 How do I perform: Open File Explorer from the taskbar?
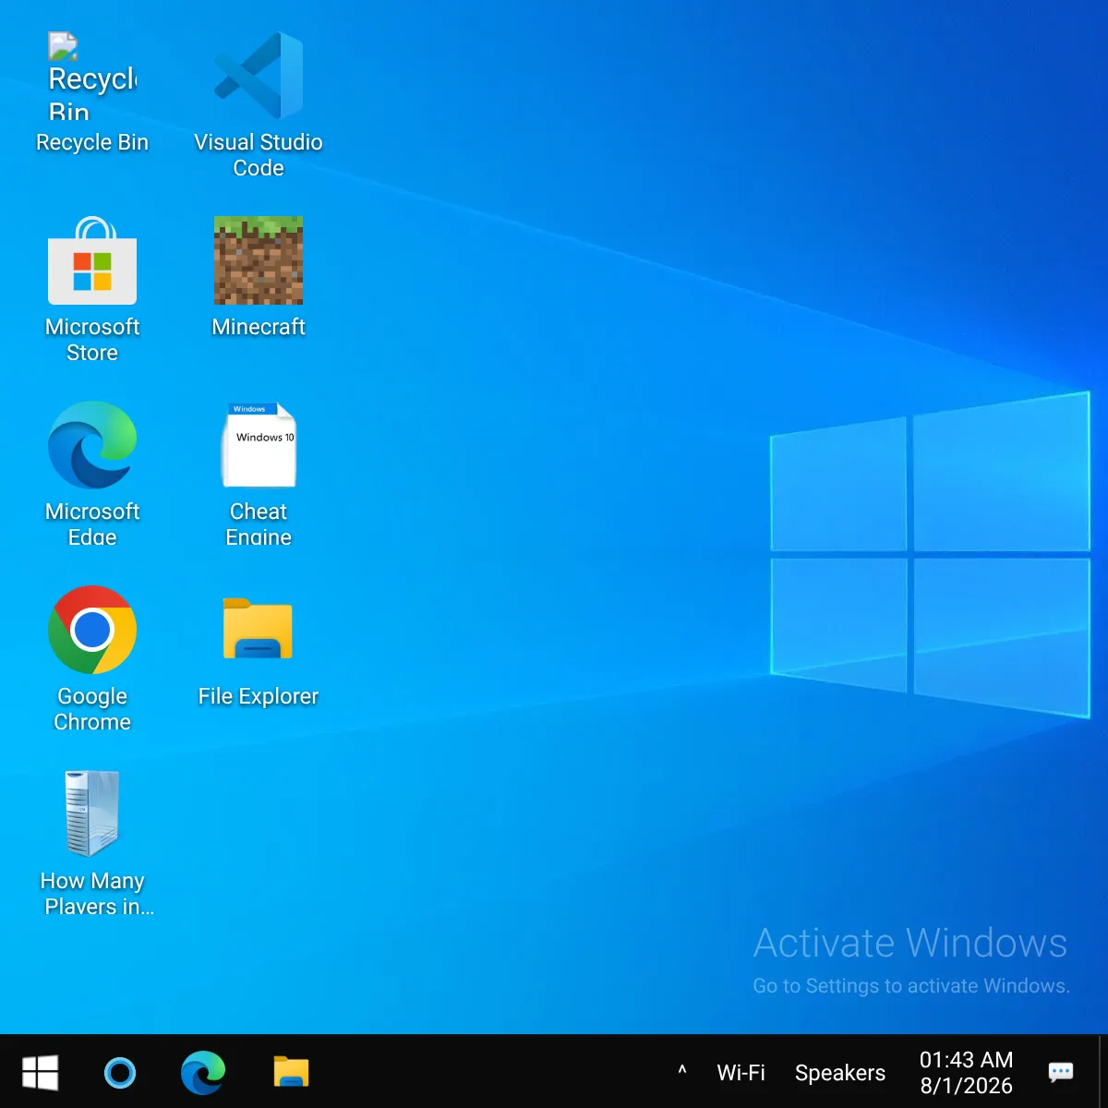291,1072
